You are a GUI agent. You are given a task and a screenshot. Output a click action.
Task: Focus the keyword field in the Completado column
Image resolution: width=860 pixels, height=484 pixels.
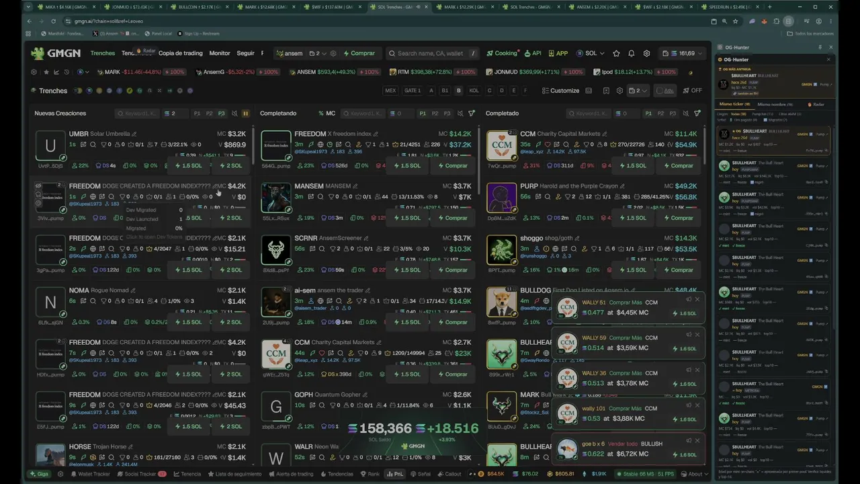tap(588, 114)
